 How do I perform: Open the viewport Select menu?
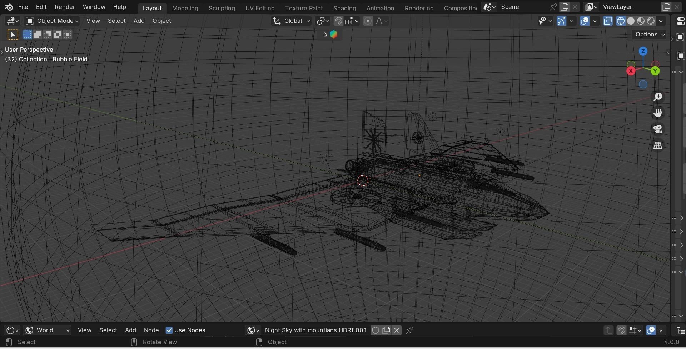coord(116,21)
